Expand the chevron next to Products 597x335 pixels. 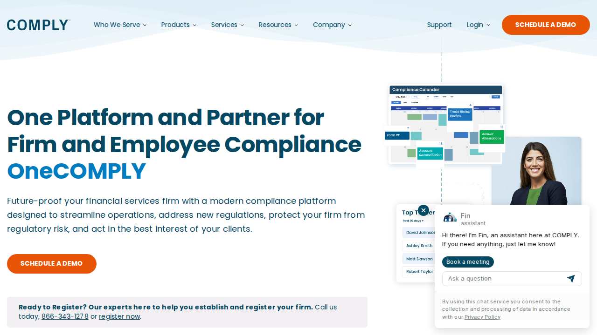[194, 25]
